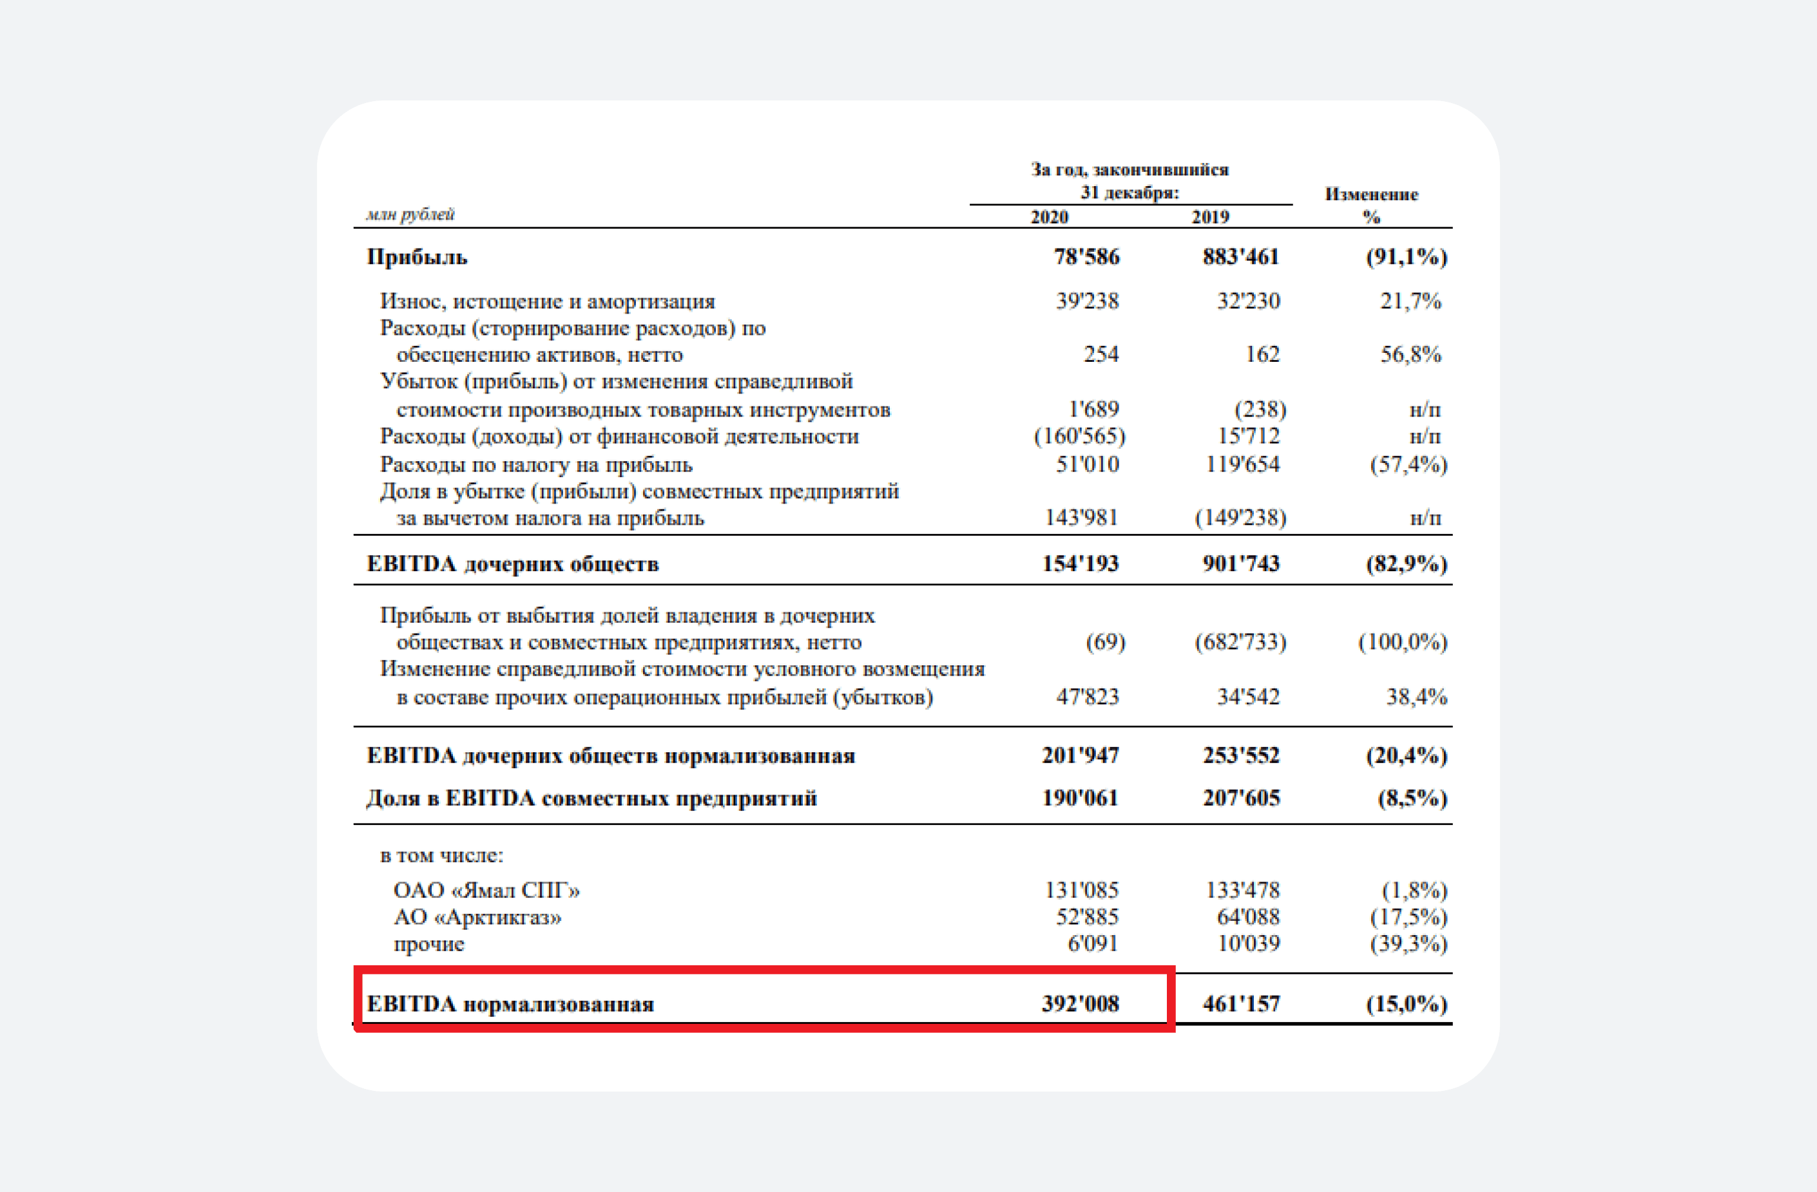Click the value 10'039

(1248, 943)
